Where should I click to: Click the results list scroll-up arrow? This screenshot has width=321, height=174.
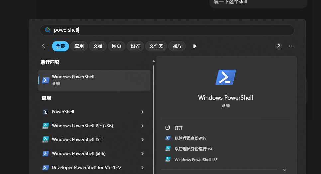tap(154, 61)
